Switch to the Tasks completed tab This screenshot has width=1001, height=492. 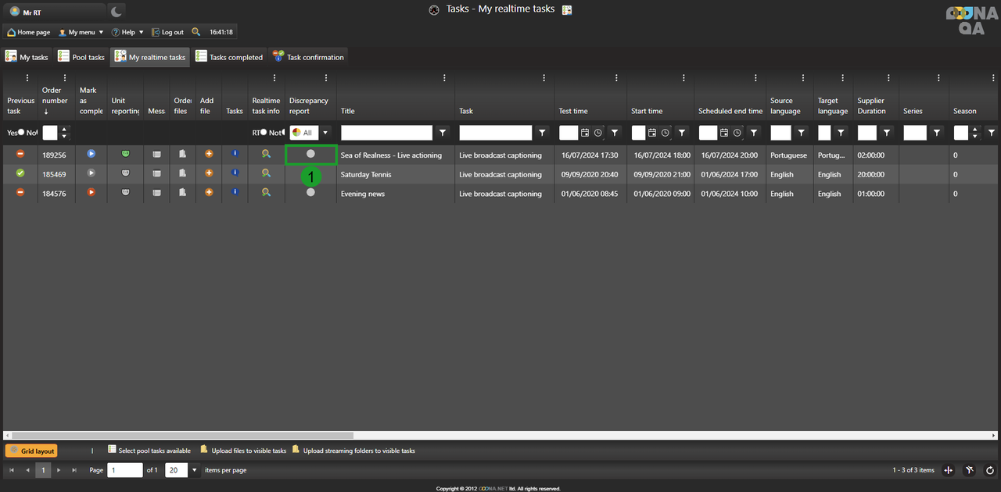(x=229, y=57)
